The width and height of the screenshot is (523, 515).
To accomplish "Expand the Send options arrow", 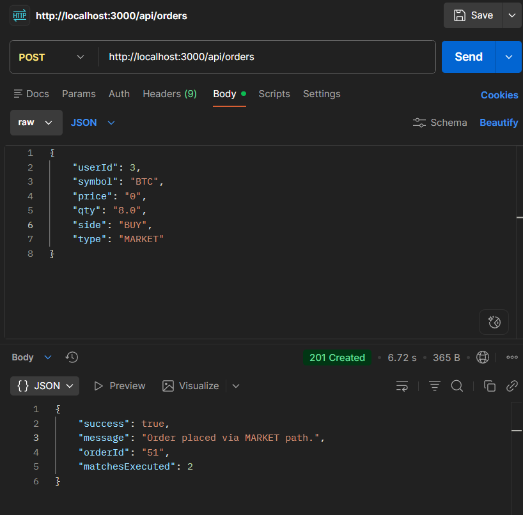I will coord(509,57).
